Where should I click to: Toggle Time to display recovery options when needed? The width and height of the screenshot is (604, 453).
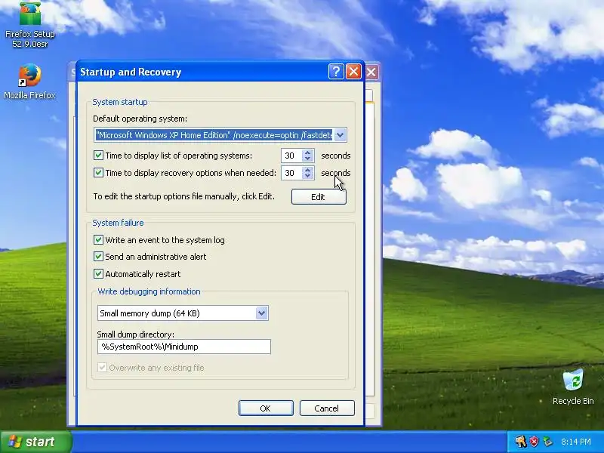click(98, 173)
